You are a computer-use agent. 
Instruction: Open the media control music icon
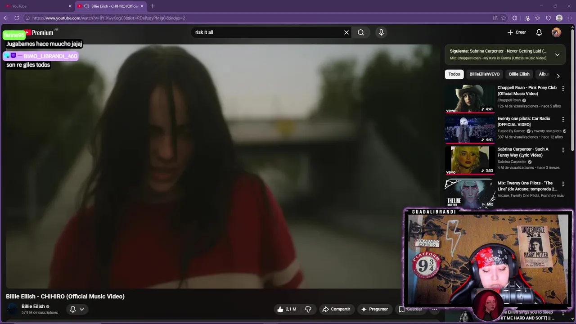pos(527,18)
